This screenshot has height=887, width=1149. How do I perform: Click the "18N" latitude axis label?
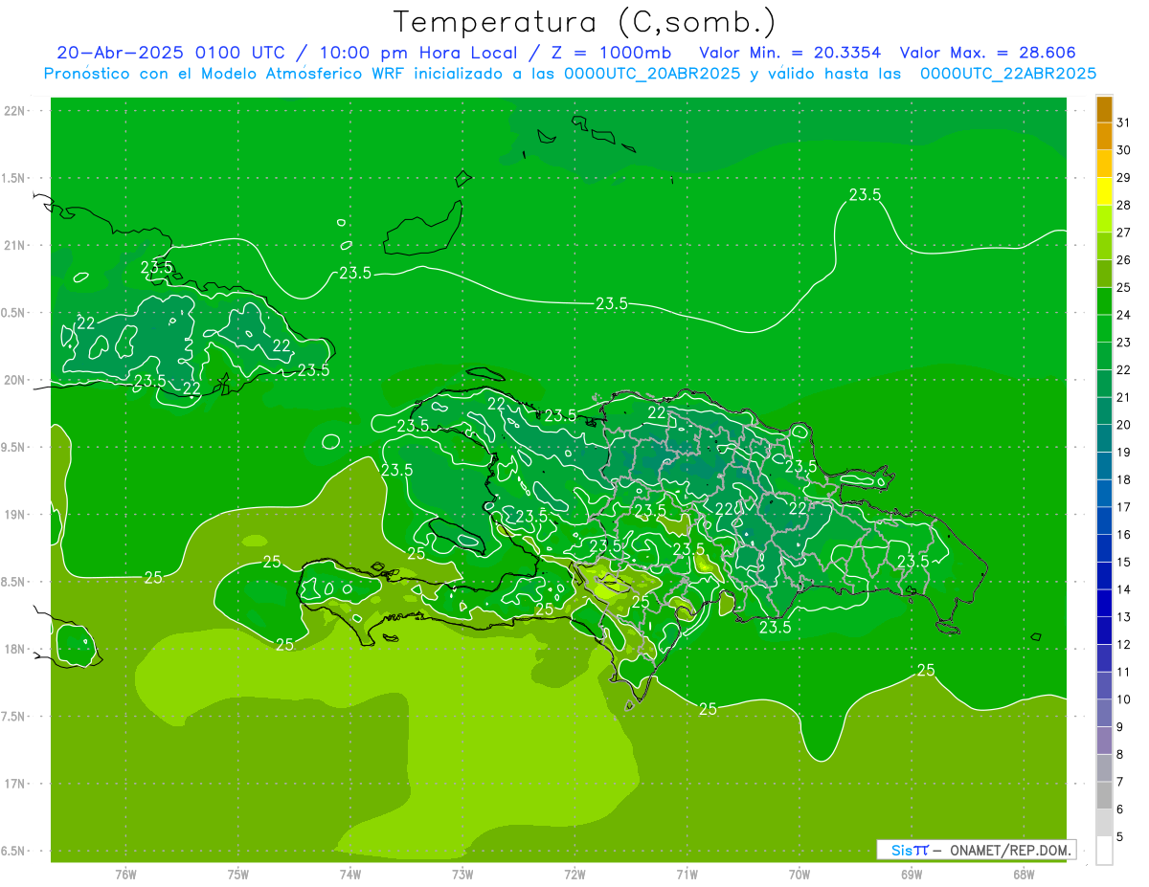pos(14,649)
